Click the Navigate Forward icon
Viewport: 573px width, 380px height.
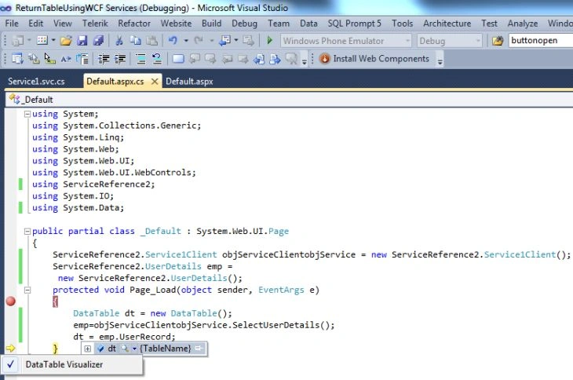249,40
